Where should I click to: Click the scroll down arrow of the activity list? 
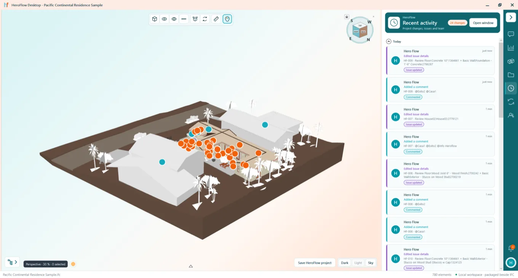tap(501, 268)
